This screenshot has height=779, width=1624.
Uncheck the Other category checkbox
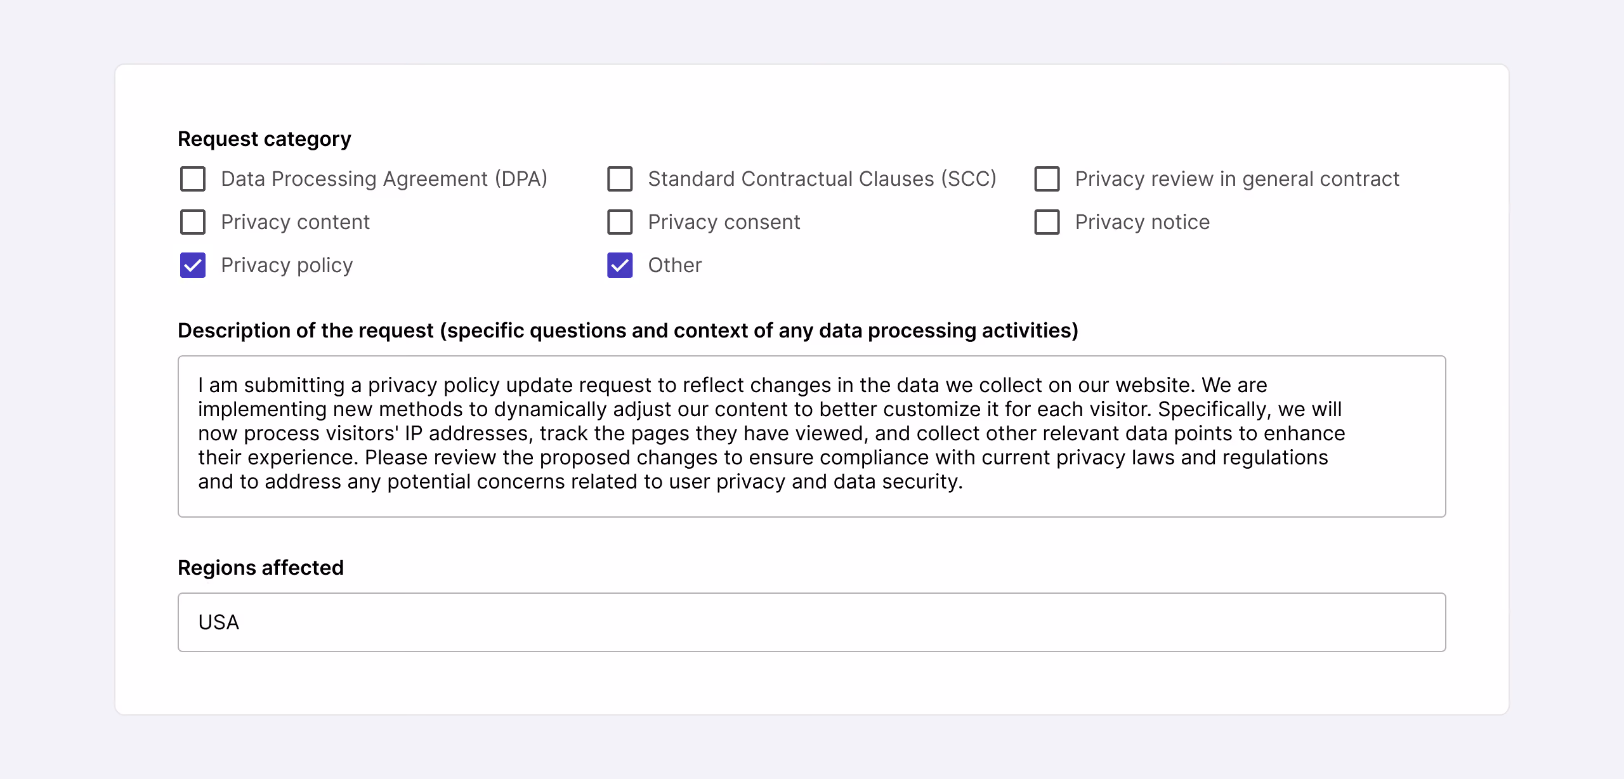click(x=620, y=265)
